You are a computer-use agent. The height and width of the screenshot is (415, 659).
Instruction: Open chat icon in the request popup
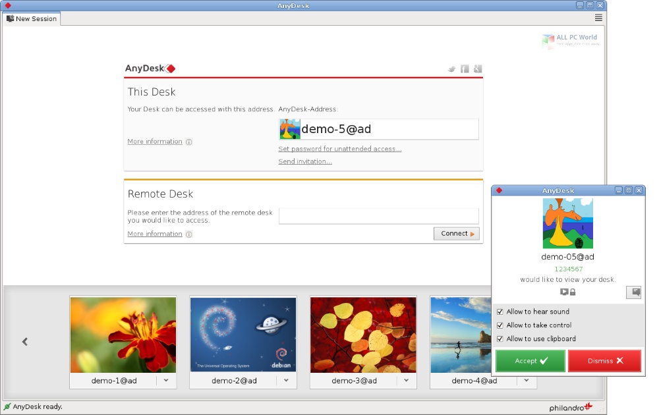pos(633,292)
